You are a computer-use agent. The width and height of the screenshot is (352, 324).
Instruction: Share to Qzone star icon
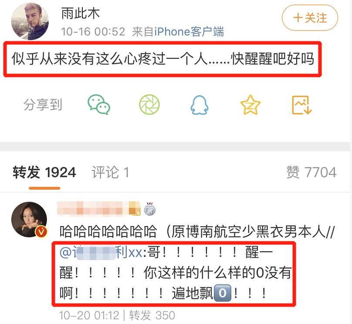coord(250,105)
